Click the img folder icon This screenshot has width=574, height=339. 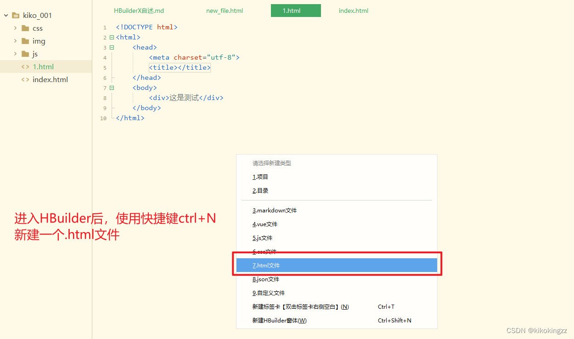click(25, 41)
